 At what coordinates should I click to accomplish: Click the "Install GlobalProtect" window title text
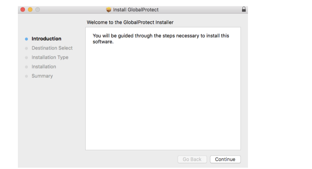coord(136,10)
